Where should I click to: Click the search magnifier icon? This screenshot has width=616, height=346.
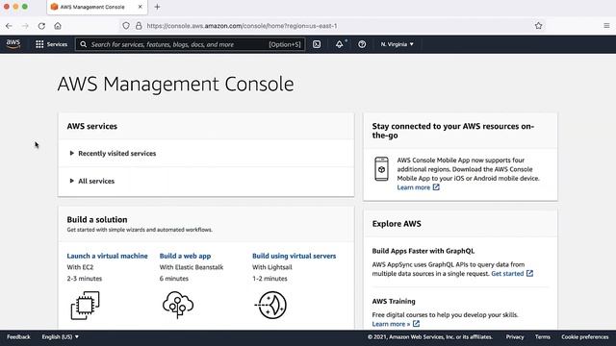84,44
